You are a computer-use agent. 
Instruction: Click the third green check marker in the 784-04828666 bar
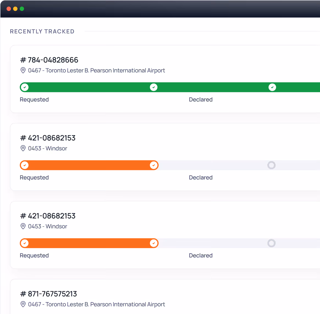(x=272, y=87)
